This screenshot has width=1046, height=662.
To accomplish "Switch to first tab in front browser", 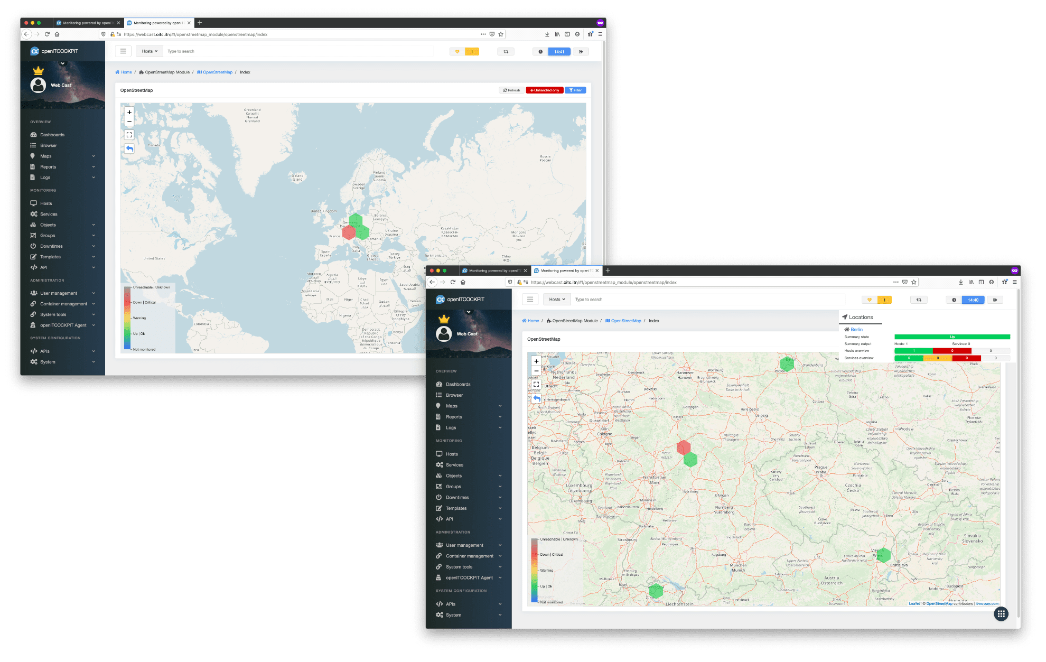I will (x=494, y=271).
